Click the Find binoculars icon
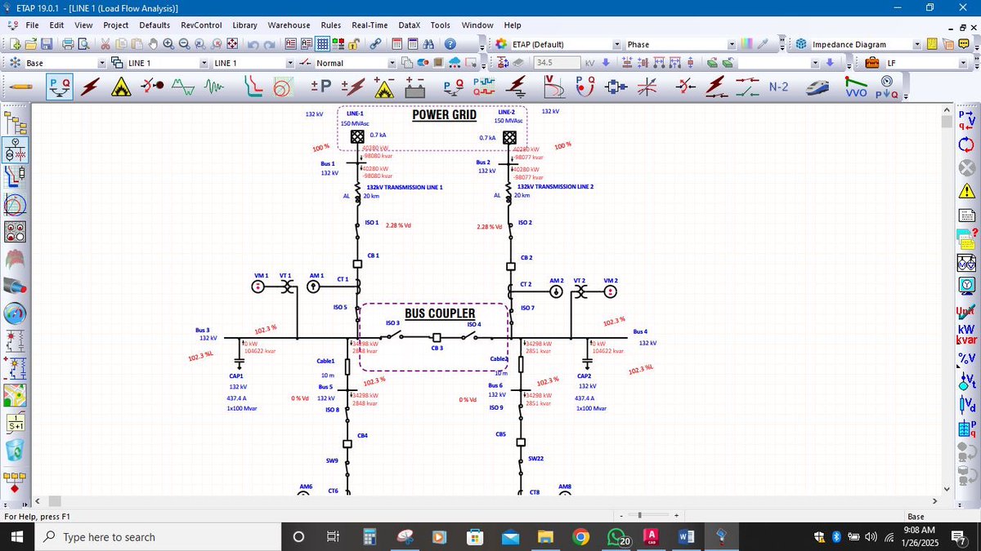 (x=427, y=44)
